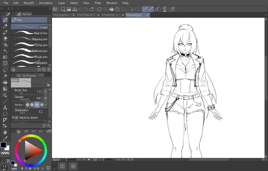The height and width of the screenshot is (171, 268).
Task: Choose the Textured pen sub tool
Action: coord(30,51)
